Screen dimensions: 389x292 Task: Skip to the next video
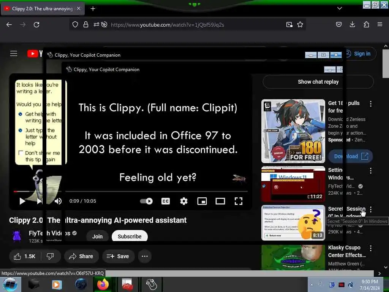[x=40, y=201]
